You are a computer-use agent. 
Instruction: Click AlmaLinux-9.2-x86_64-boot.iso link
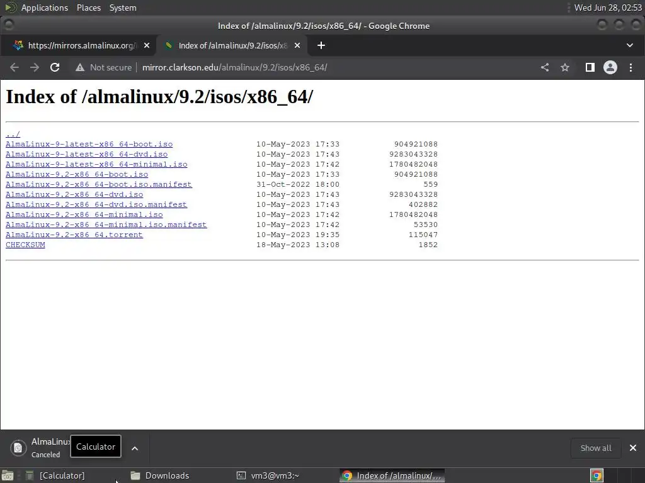click(77, 175)
